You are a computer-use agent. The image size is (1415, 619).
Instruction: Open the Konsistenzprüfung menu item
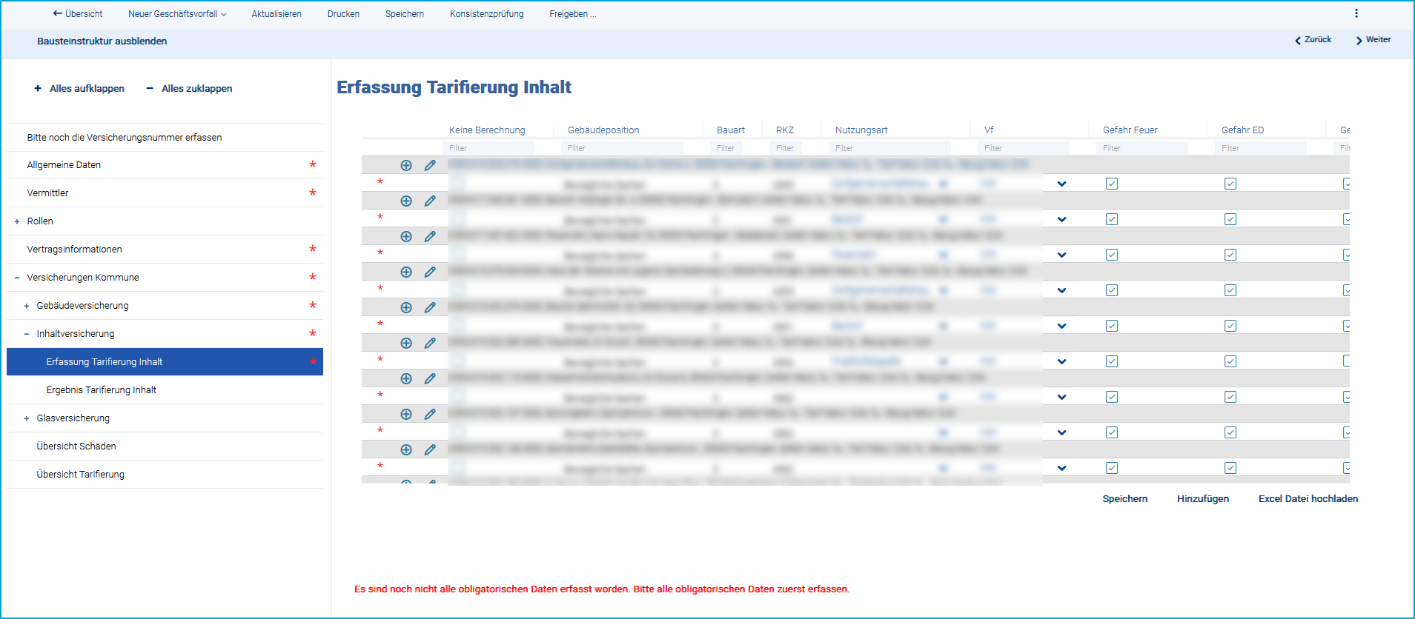pyautogui.click(x=486, y=14)
